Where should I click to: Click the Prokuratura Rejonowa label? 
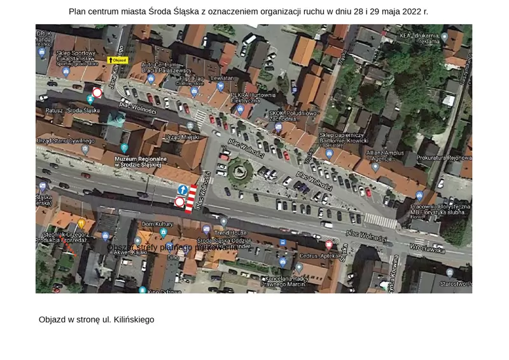pos(443,157)
